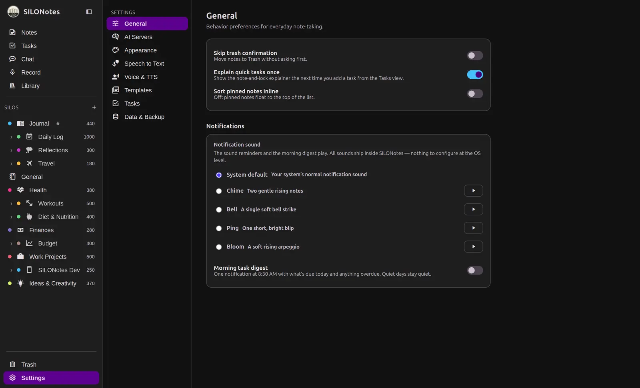The width and height of the screenshot is (640, 388).
Task: Expand the SILONotes Dev chevron
Action: pyautogui.click(x=11, y=270)
